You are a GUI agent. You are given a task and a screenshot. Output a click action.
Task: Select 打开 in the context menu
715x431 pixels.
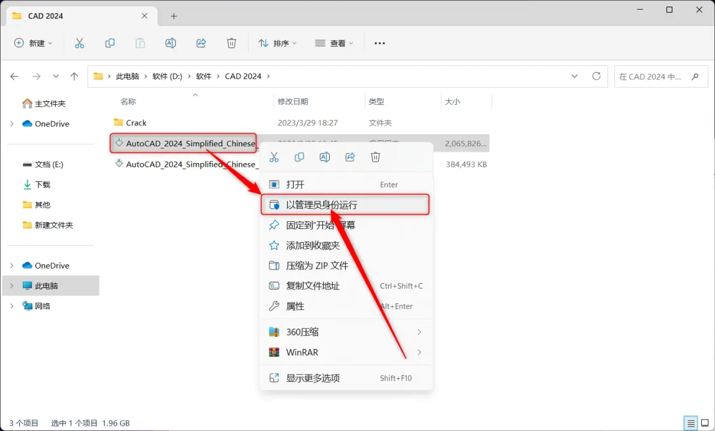[346, 185]
